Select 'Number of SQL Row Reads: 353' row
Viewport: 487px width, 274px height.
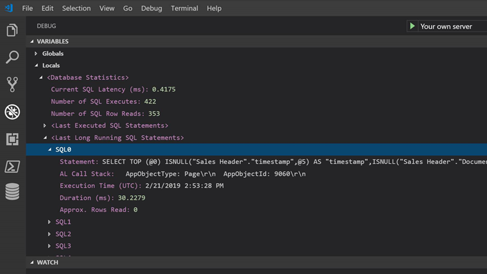pyautogui.click(x=257, y=113)
